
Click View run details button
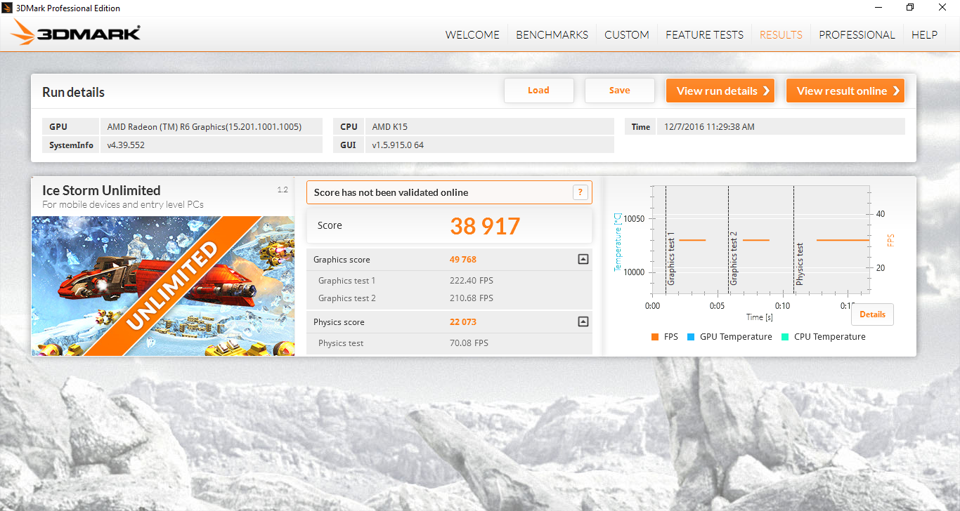pos(720,91)
